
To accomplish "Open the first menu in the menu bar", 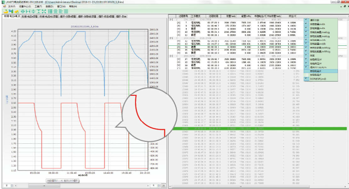I will coord(11,7).
